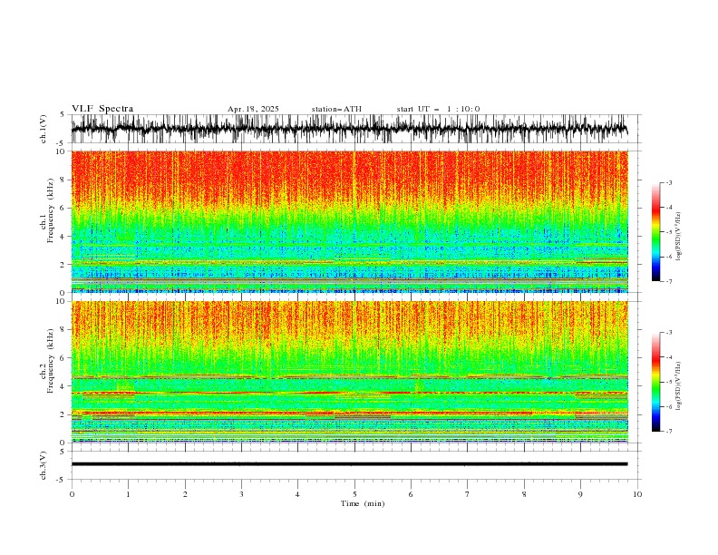Click the 'station=ATH' label
The width and height of the screenshot is (718, 555).
336,109
